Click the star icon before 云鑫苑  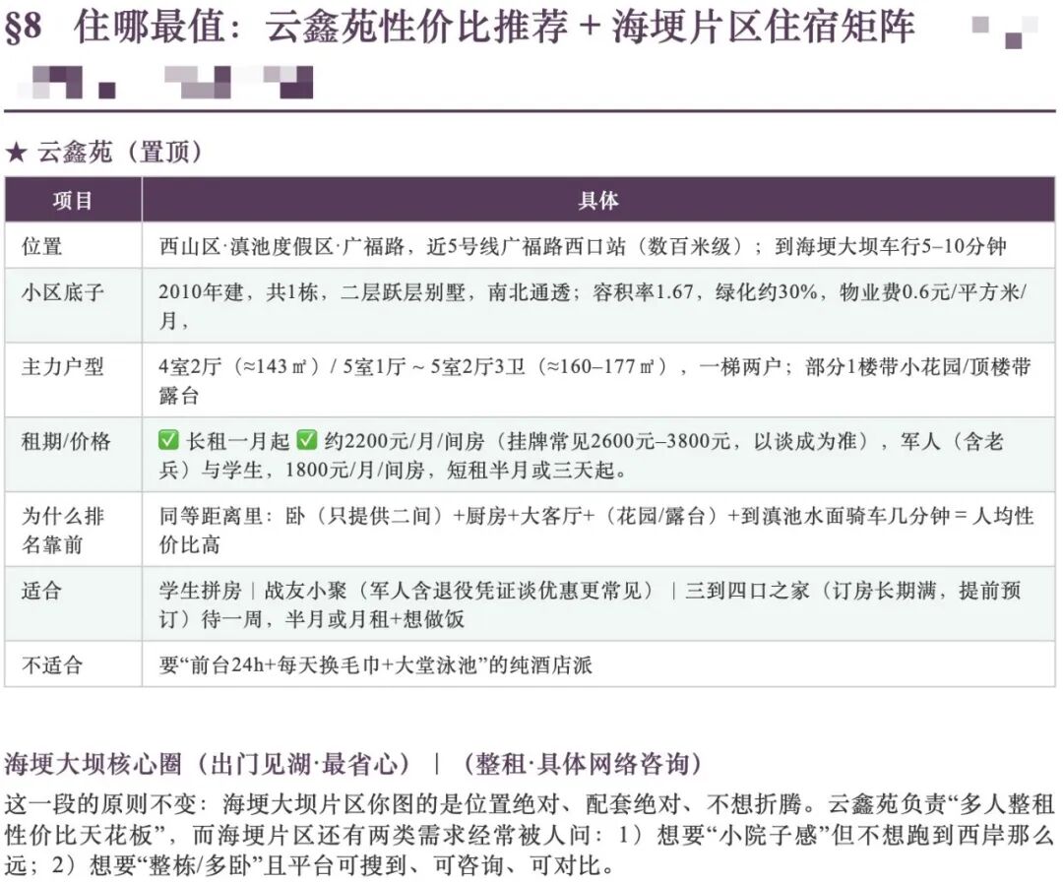(x=16, y=153)
